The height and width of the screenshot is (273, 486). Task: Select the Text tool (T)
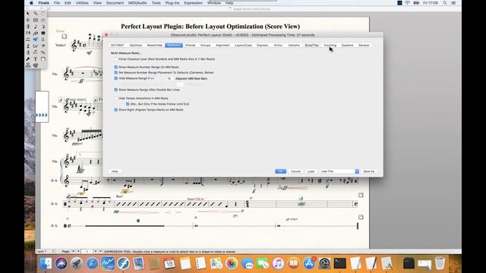pyautogui.click(x=36, y=59)
